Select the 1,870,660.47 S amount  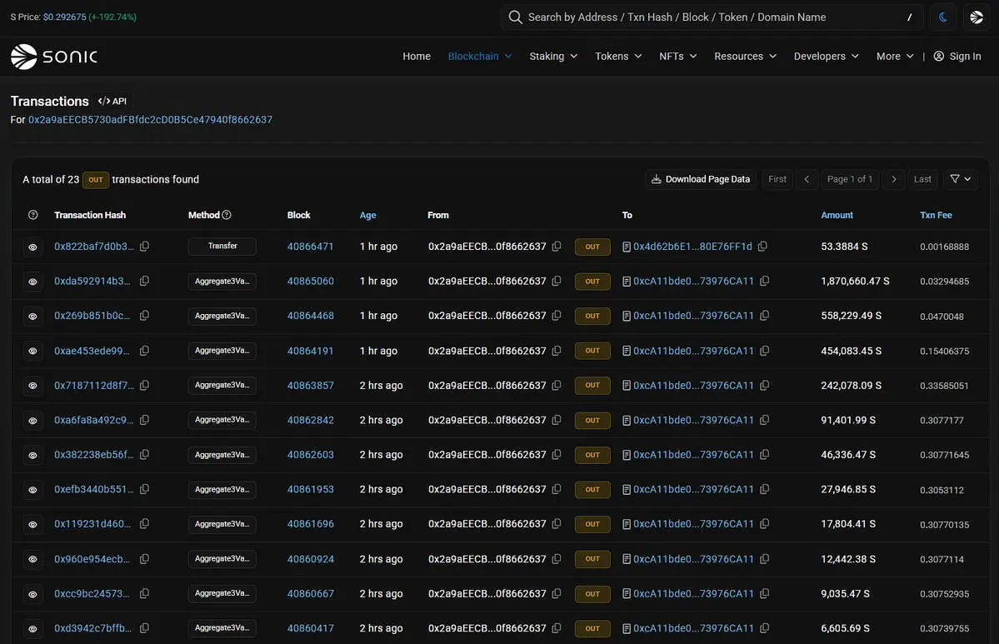point(855,281)
